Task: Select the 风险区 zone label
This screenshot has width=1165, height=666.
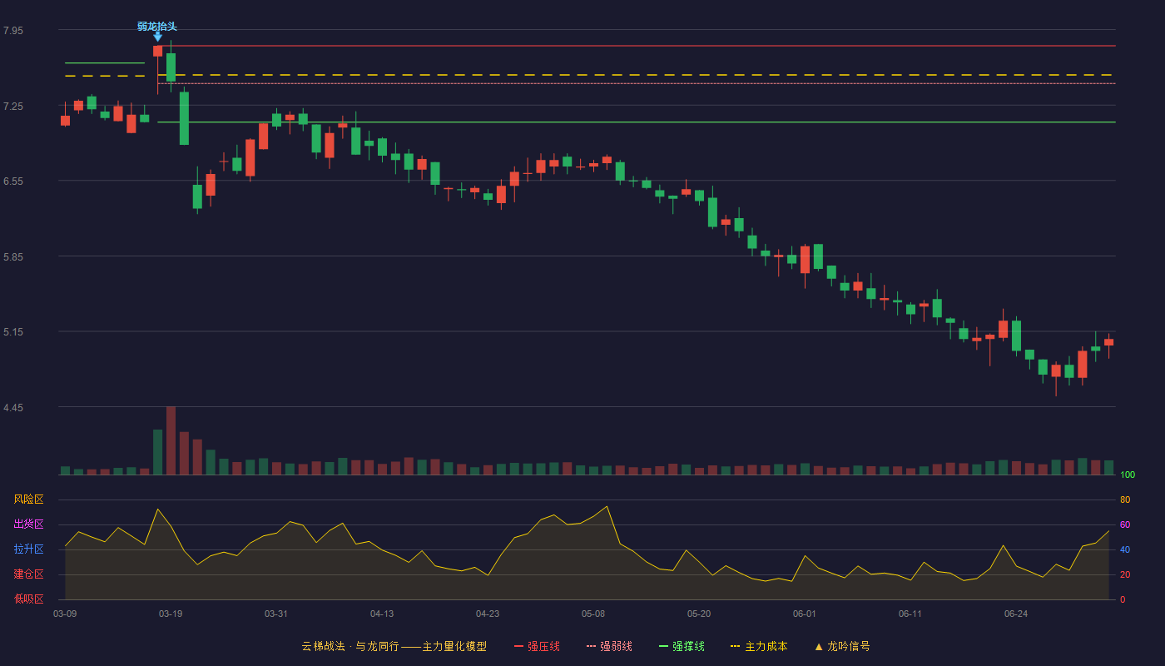Action: click(x=28, y=499)
